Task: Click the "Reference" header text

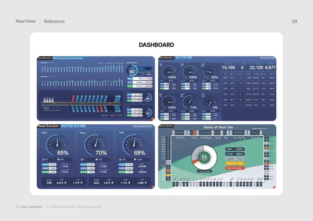Action: 54,21
